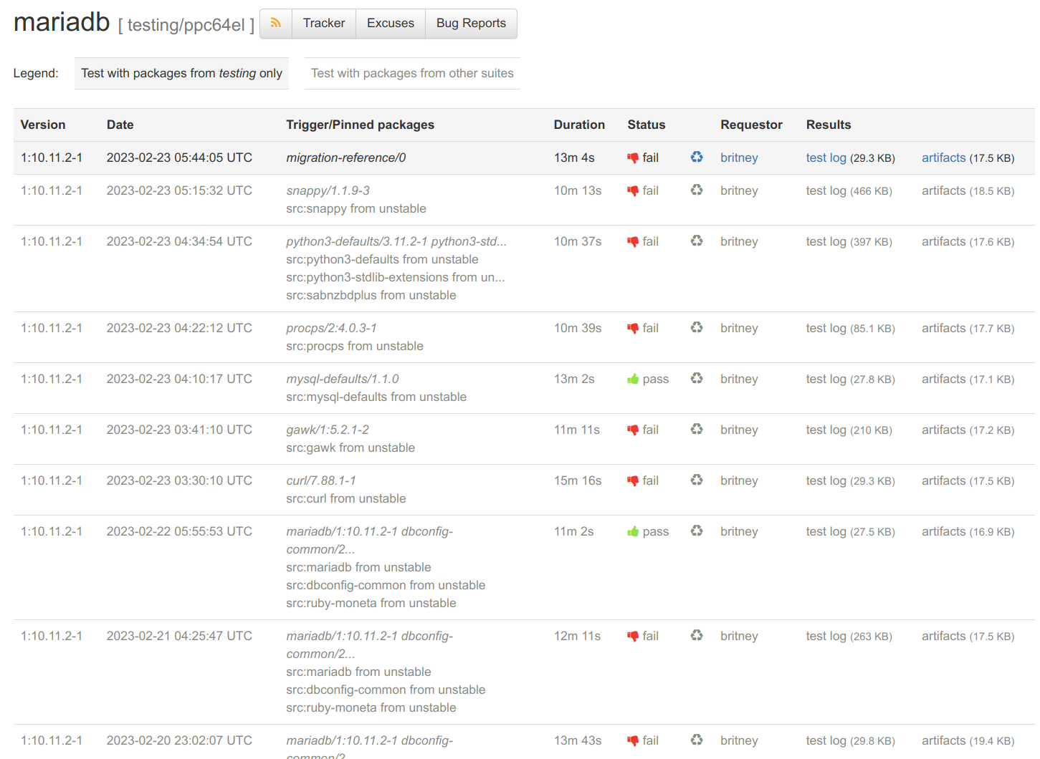Open the 397 KB python3-defaults test log

(x=826, y=242)
